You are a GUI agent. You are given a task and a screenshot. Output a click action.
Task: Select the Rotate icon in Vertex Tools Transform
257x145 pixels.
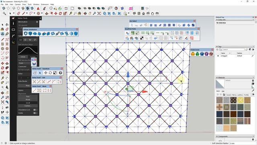50,73
